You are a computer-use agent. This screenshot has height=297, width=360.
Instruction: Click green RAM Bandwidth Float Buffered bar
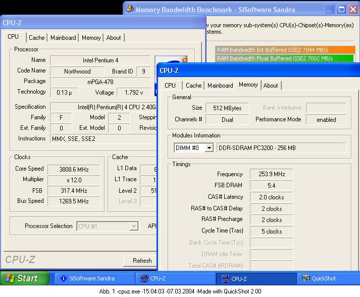point(284,58)
